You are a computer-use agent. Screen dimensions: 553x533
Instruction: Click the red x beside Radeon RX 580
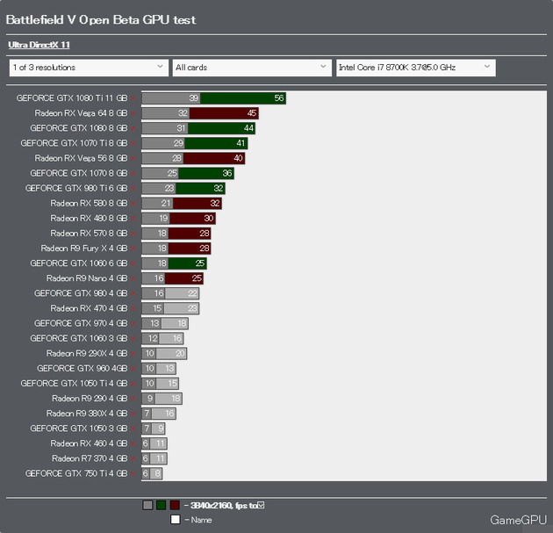[x=133, y=204]
